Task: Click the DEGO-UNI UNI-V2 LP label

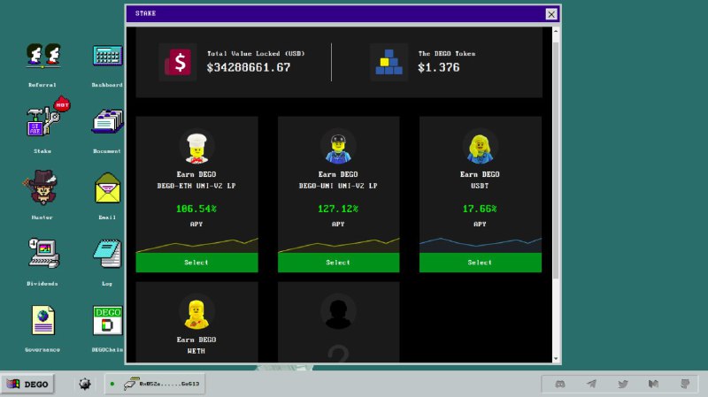Action: click(x=338, y=186)
